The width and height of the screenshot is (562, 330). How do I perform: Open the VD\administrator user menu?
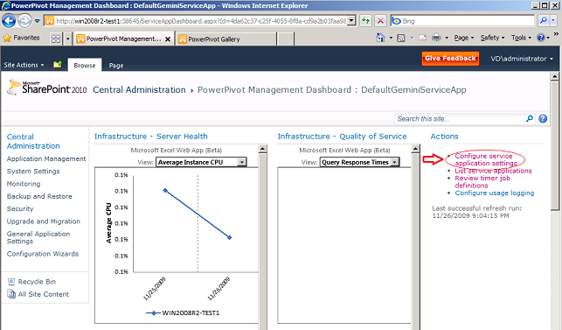[x=522, y=59]
